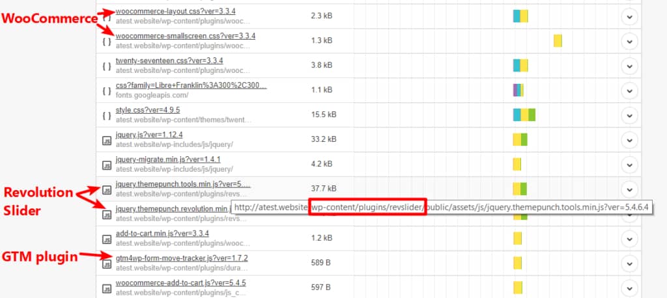Click the CSS icon for woocommerce-layout.css
Screen dimensions: 667x298
[107, 18]
